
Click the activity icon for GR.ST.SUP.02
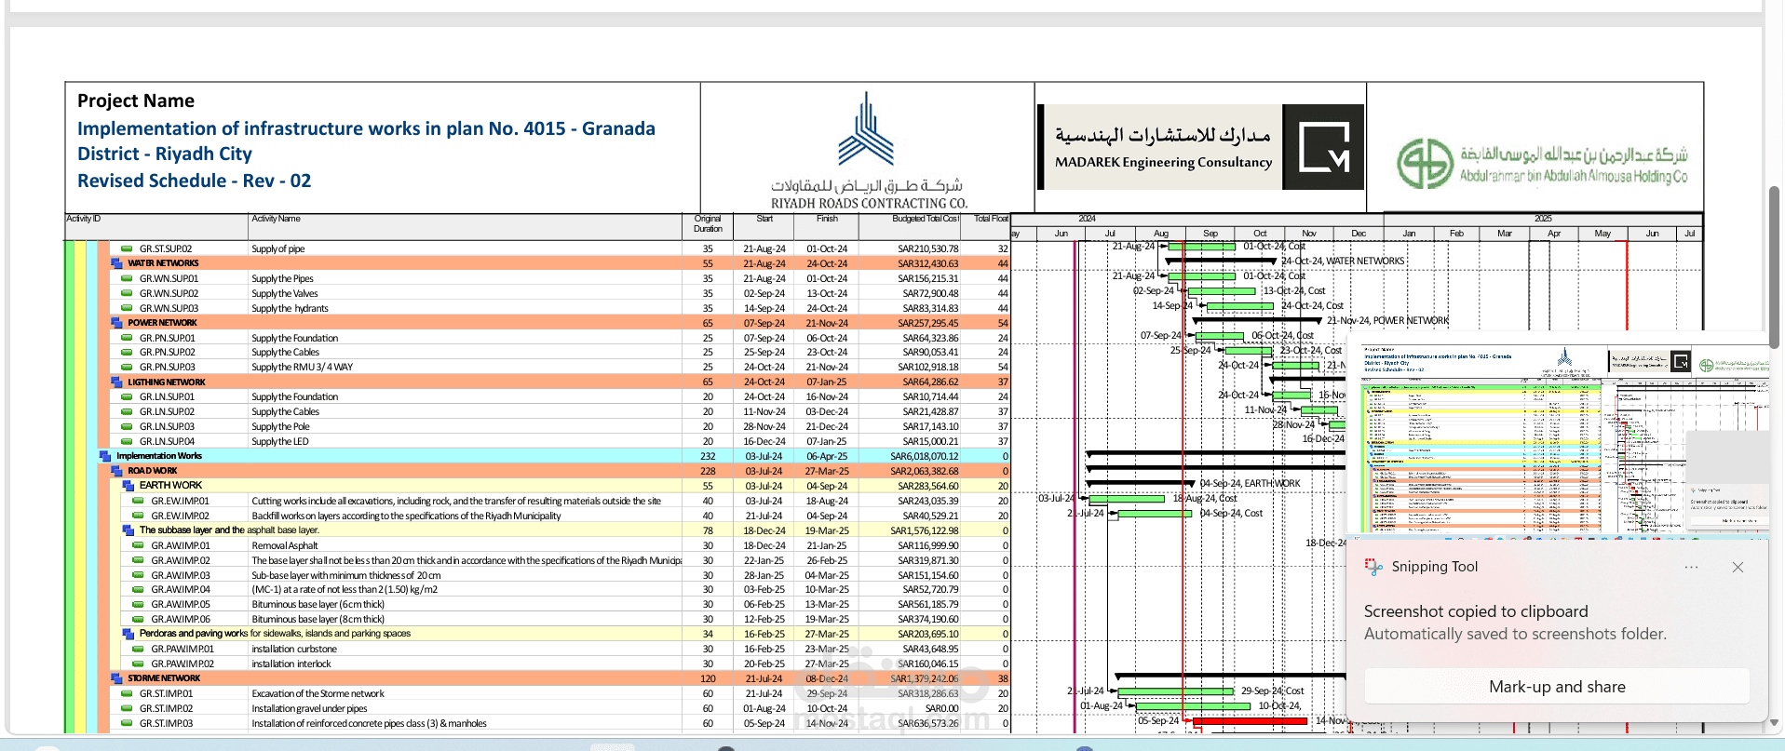click(x=127, y=248)
